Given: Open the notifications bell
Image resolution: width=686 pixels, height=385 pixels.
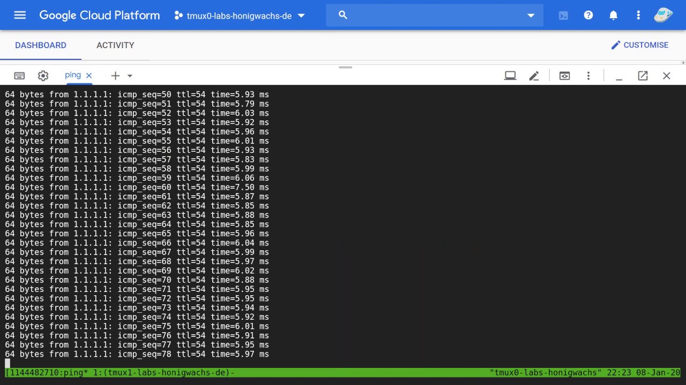Looking at the screenshot, I should (613, 16).
